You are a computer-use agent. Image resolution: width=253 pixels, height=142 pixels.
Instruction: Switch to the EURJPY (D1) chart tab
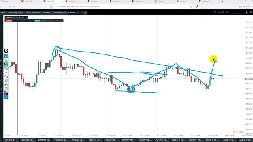128,140
